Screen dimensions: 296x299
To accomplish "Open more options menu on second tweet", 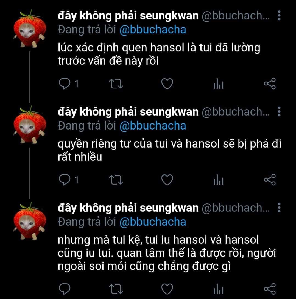I will [x=279, y=111].
